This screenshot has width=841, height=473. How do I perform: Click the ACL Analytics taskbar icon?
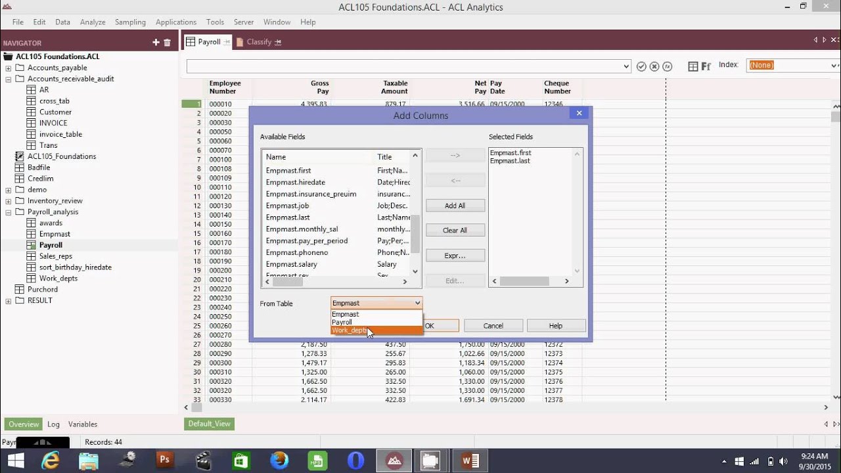point(395,461)
